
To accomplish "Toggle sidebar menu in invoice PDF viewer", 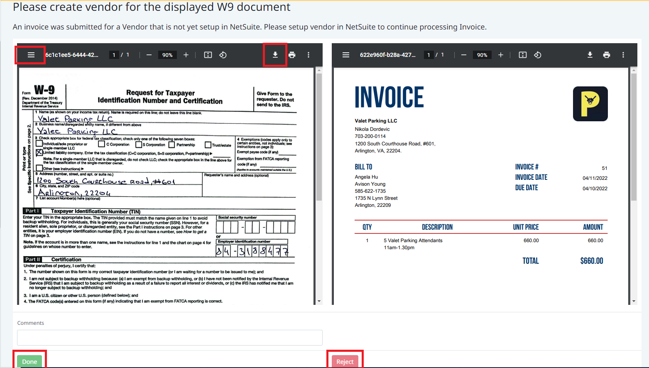I will click(345, 55).
